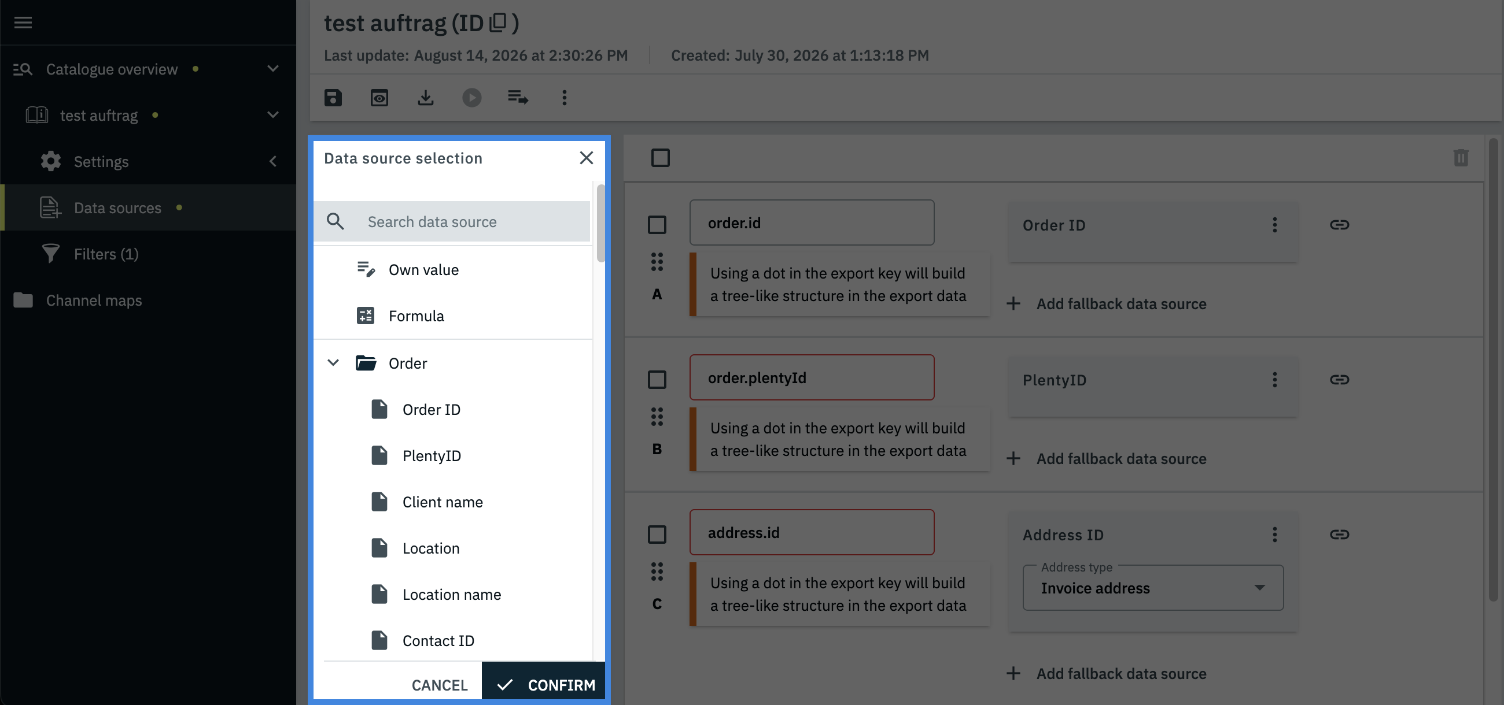Open the Address type dropdown

[1153, 588]
